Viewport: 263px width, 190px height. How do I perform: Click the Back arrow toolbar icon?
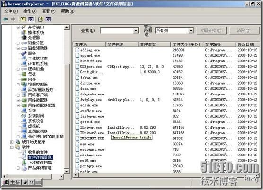click(x=6, y=19)
